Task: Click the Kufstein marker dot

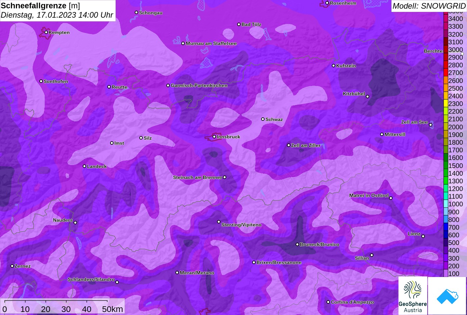Action: (334, 66)
